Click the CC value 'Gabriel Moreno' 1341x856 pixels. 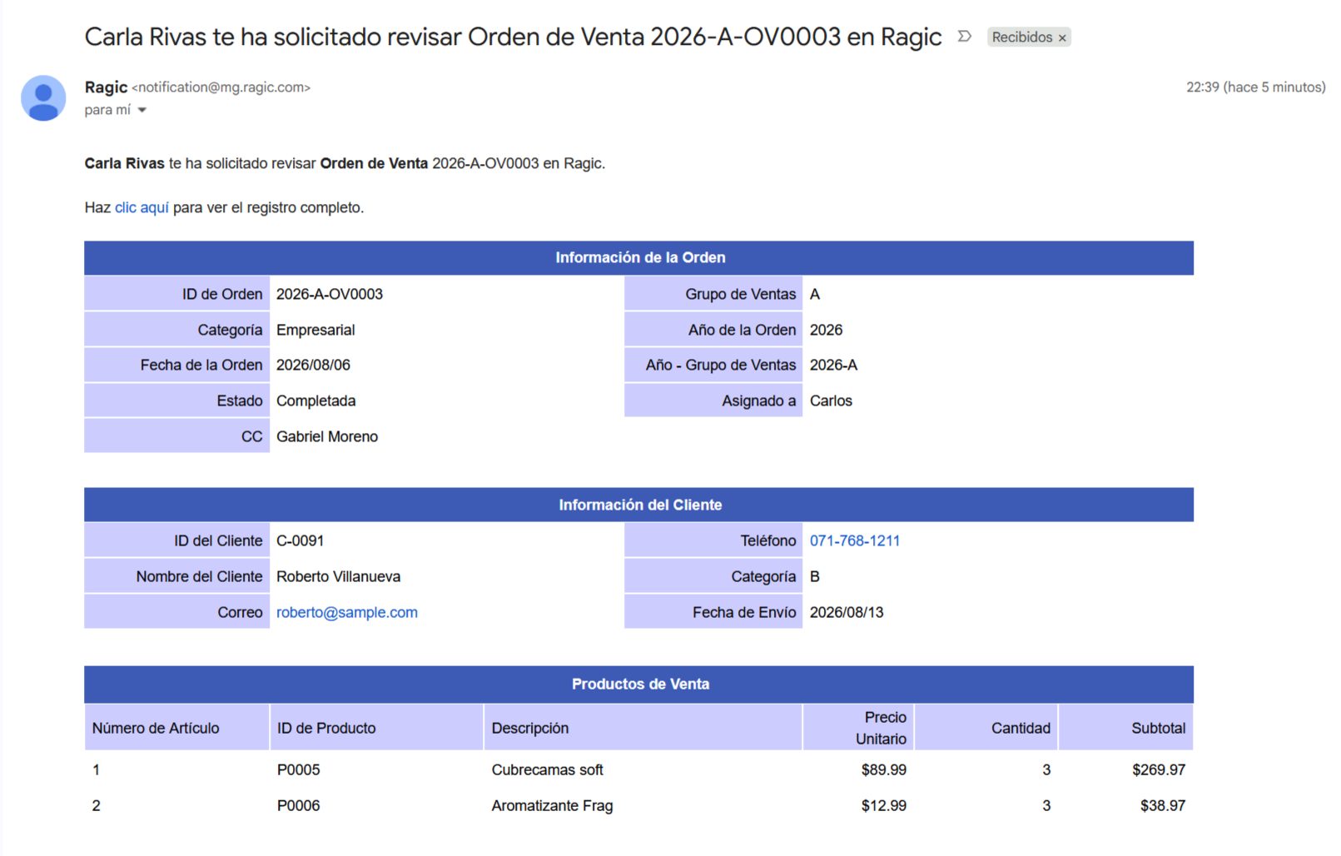[327, 436]
